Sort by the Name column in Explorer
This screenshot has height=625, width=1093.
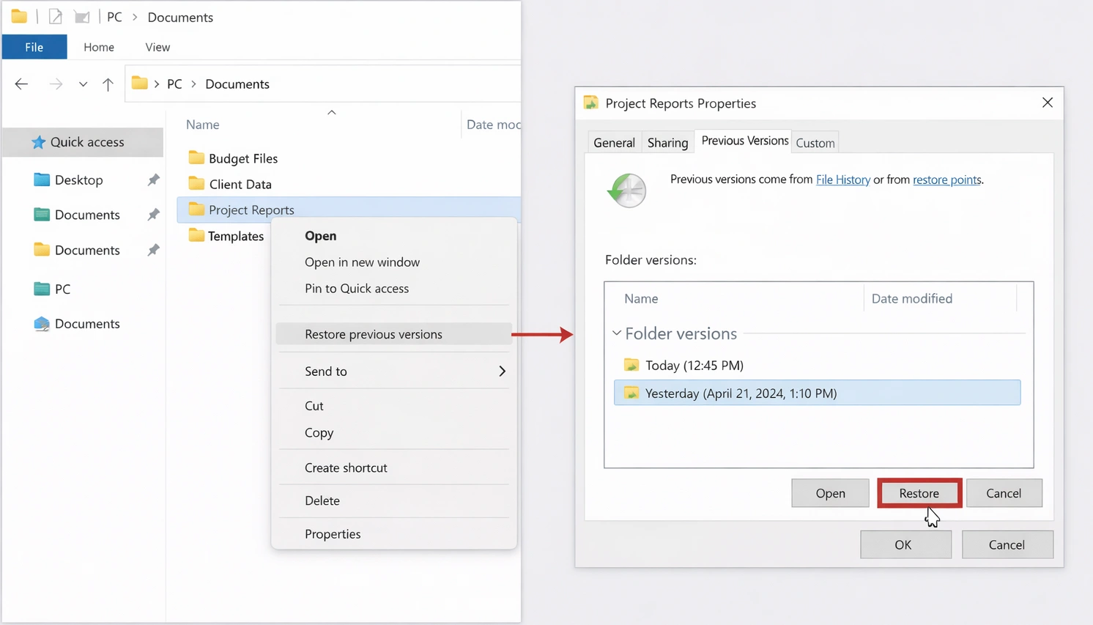point(203,125)
